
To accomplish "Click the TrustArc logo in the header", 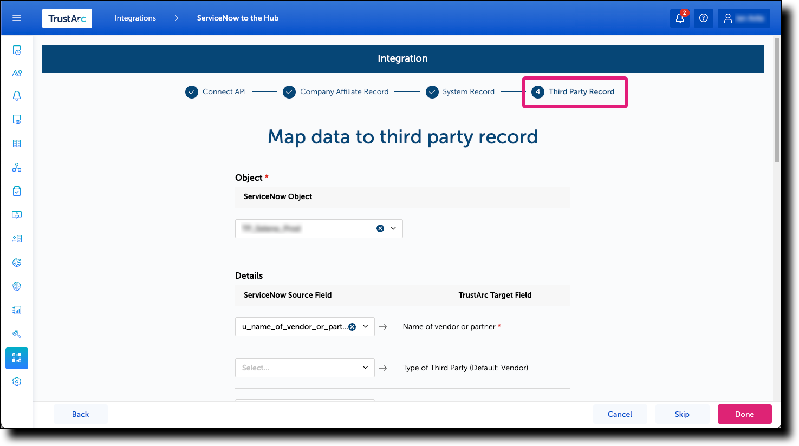I will coord(67,18).
